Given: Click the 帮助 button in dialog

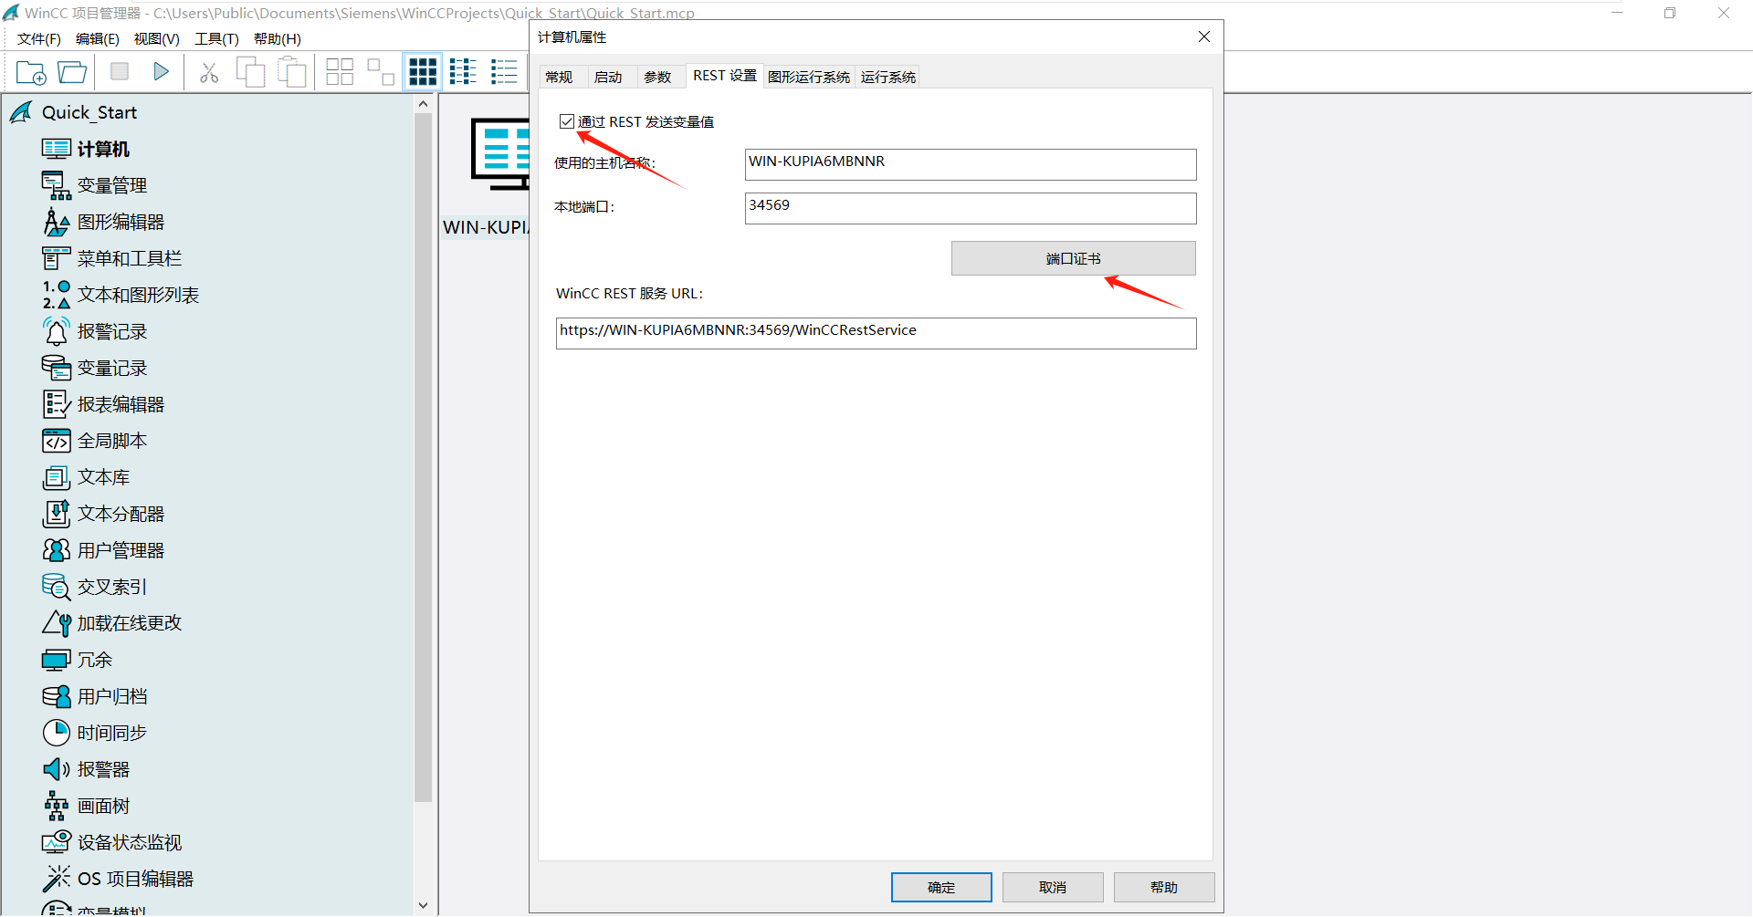Looking at the screenshot, I should pos(1164,887).
